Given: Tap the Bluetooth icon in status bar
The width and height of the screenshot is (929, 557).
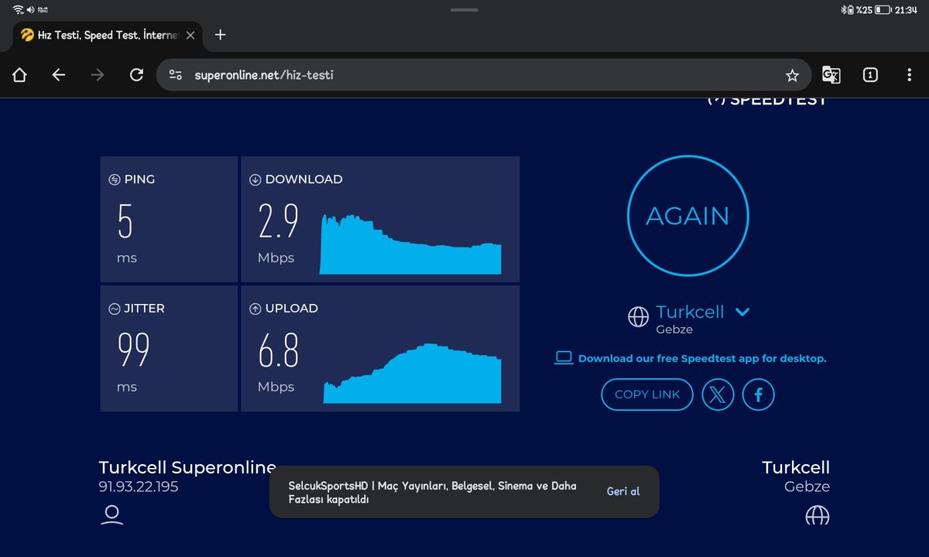Looking at the screenshot, I should tap(845, 9).
